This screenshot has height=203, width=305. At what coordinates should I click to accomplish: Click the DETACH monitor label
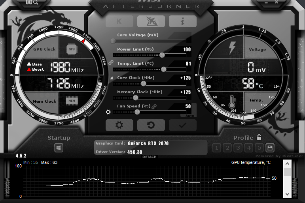[x=150, y=157]
